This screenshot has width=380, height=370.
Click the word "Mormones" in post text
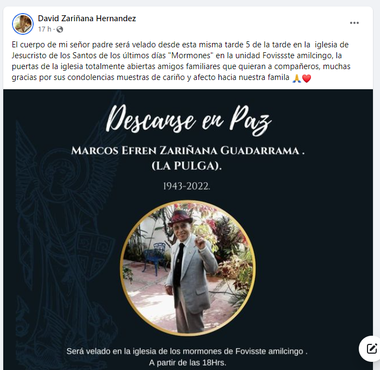point(191,55)
